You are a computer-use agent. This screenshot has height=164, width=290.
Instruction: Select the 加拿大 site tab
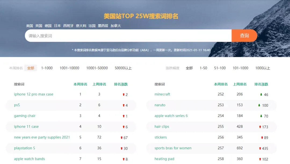116,26
